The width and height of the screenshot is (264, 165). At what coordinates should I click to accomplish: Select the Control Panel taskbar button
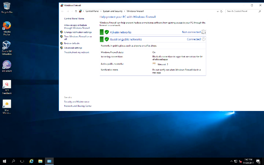click(49, 161)
